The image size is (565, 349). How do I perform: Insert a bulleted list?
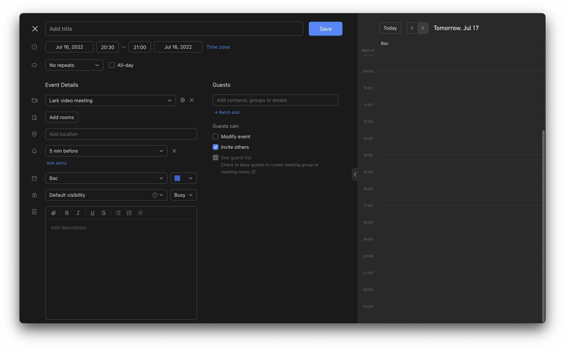118,213
